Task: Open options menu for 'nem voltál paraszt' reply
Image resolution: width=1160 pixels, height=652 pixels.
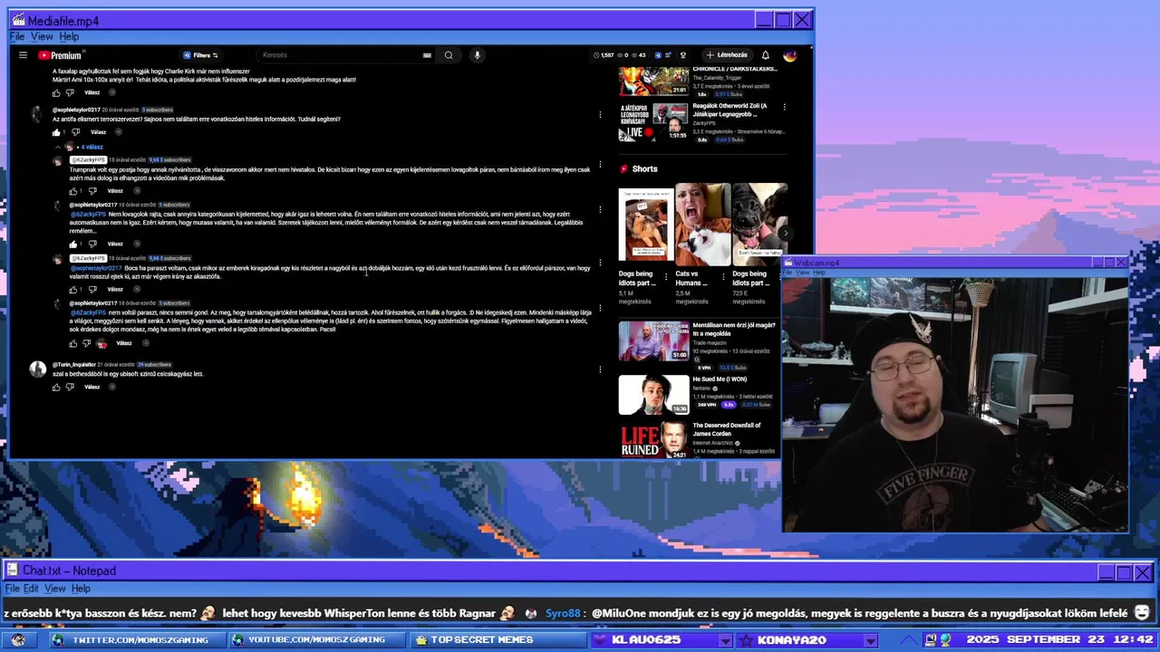Action: pyautogui.click(x=600, y=309)
